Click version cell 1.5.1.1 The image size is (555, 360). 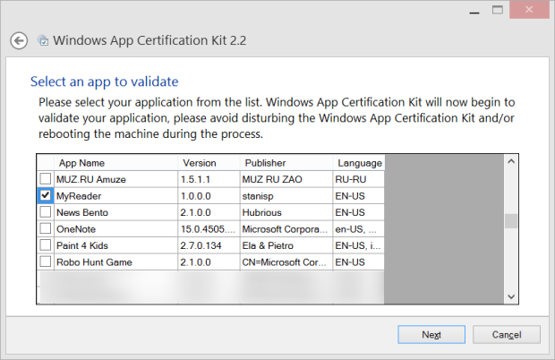[209, 179]
